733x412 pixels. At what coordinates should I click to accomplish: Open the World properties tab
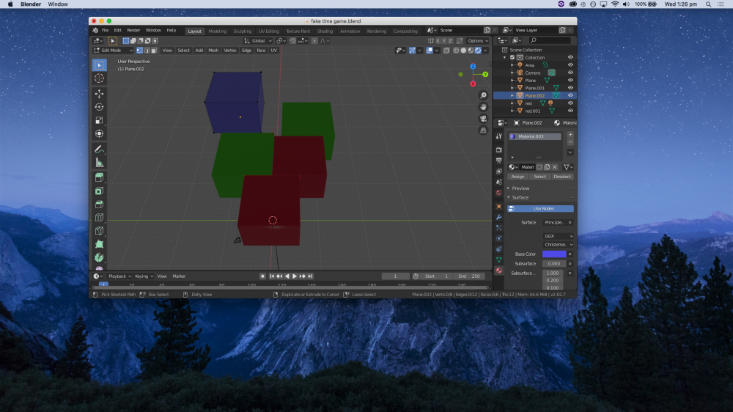498,193
